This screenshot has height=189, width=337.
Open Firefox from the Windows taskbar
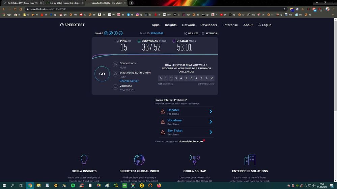coord(159,185)
